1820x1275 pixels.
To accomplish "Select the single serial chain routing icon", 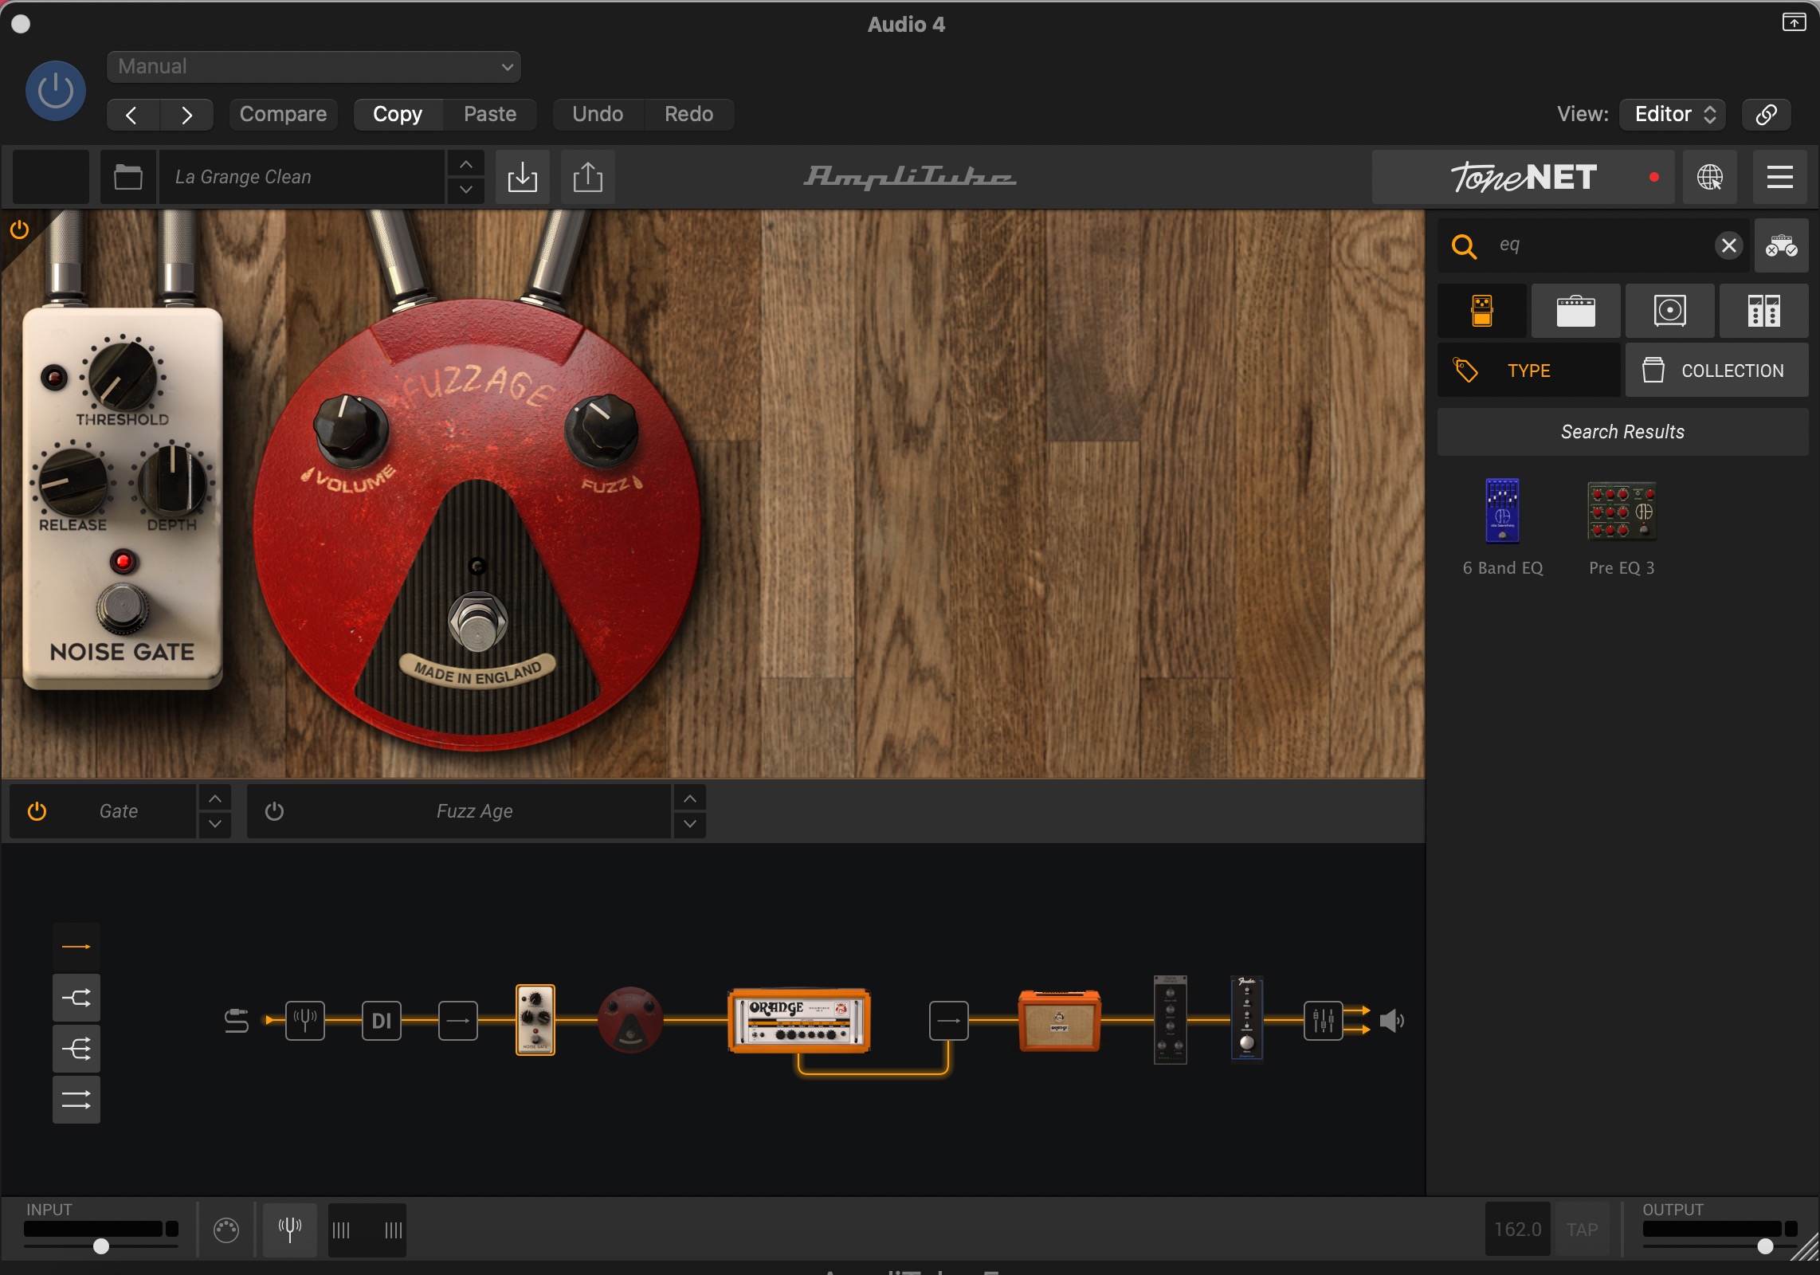I will click(76, 947).
